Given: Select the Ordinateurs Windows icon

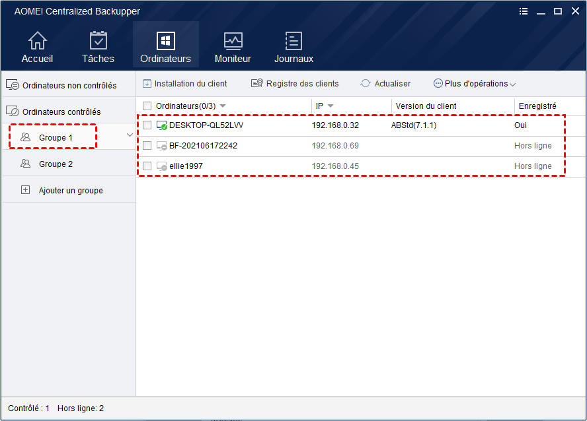Looking at the screenshot, I should (x=165, y=40).
